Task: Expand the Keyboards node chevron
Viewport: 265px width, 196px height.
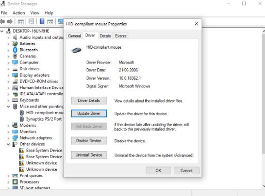Action: coord(8,100)
